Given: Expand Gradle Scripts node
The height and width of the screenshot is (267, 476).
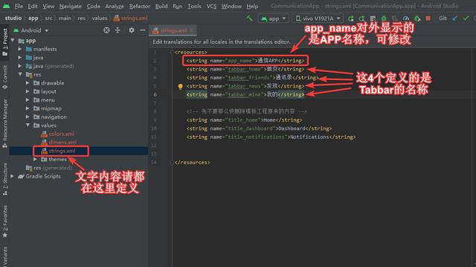Looking at the screenshot, I should click(13, 176).
